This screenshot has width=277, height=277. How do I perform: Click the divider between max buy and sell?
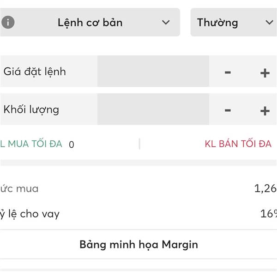139,144
